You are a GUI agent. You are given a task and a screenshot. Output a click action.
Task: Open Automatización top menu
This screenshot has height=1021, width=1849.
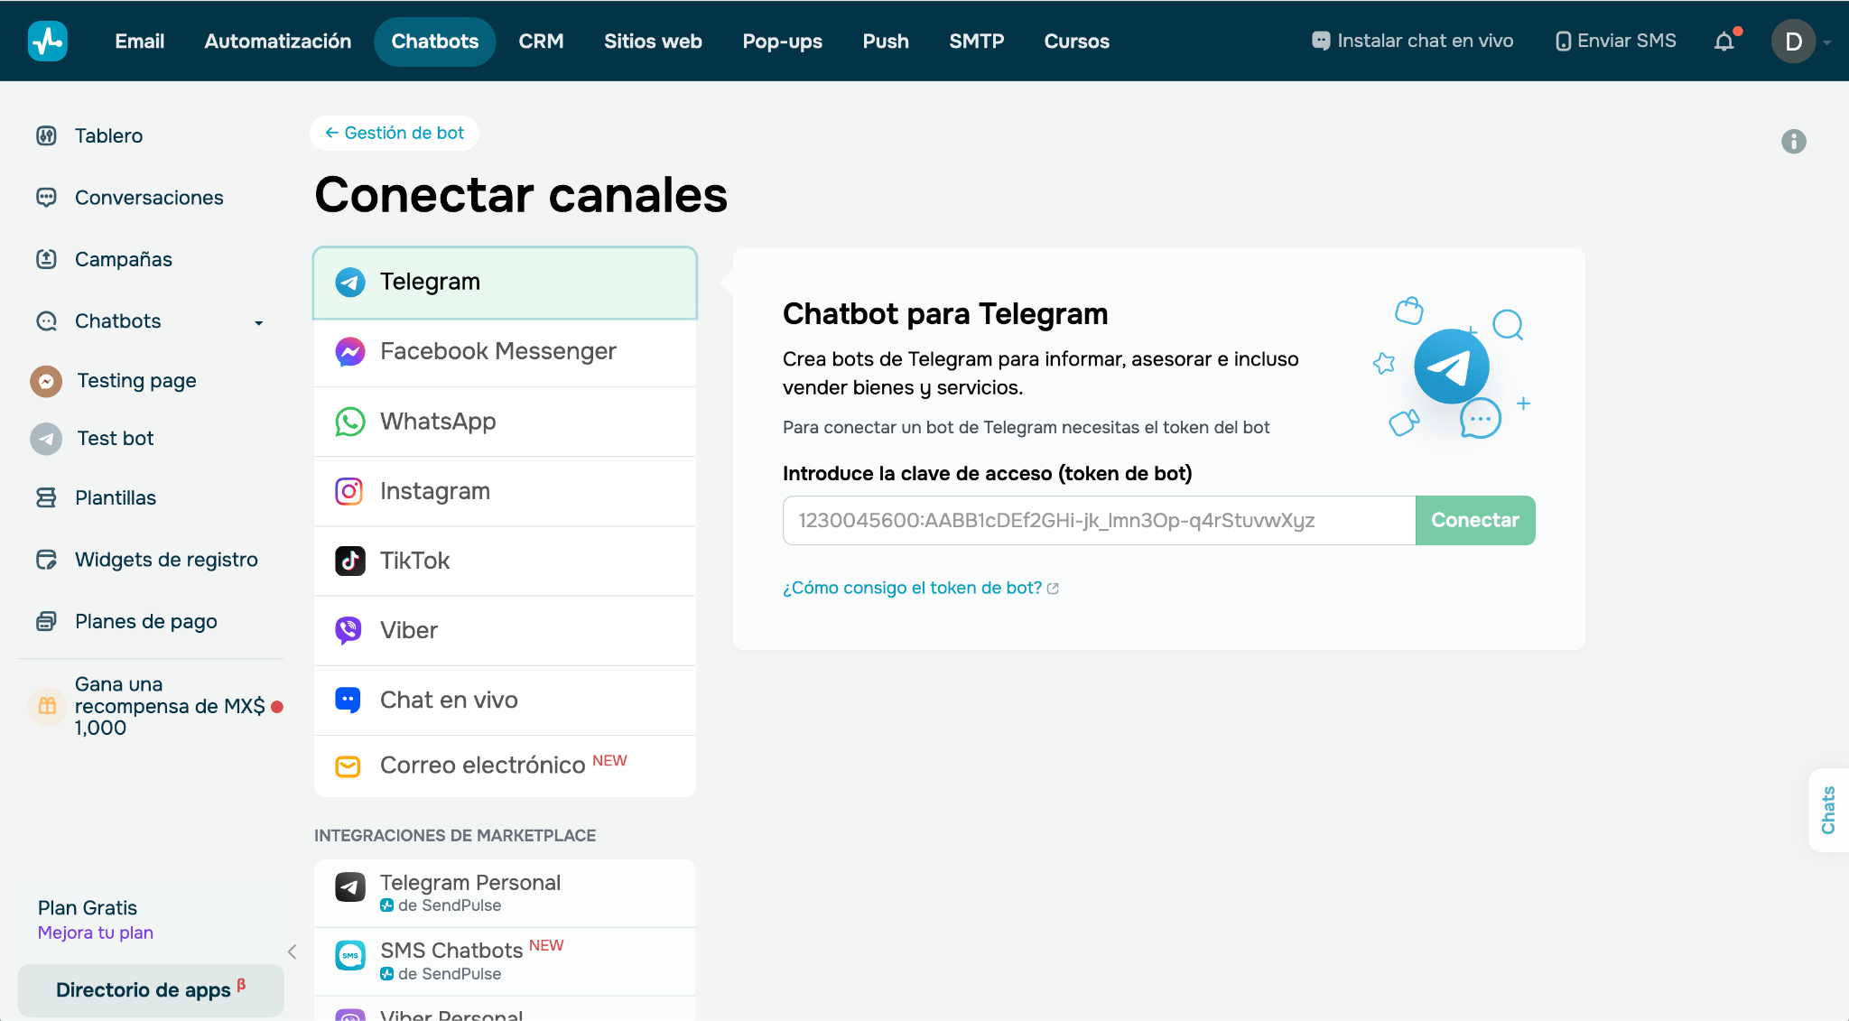pyautogui.click(x=278, y=42)
